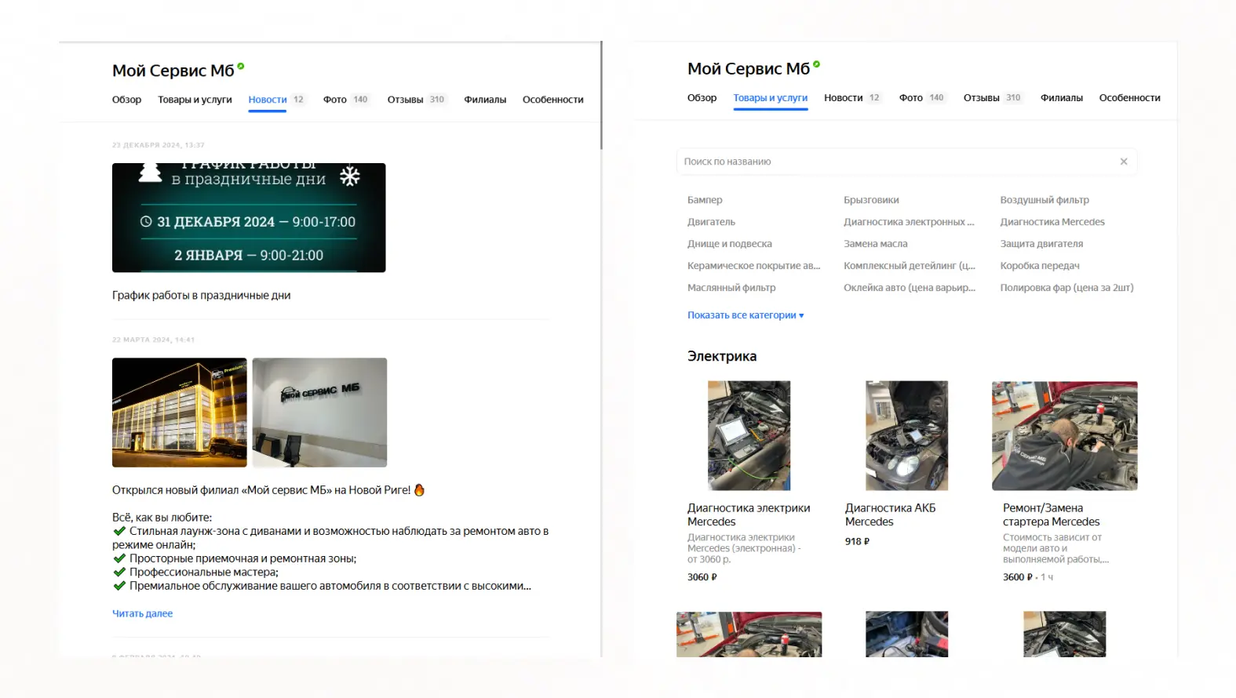Open the illuminated building photo at night

(179, 413)
